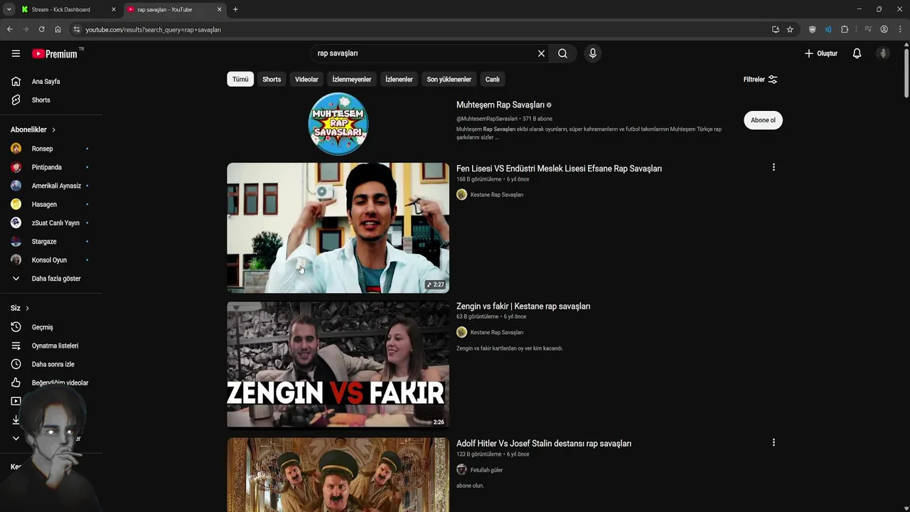Open Kestane Rap Savaşları channel under Zengin video
Viewport: 910px width, 512px height.
496,332
